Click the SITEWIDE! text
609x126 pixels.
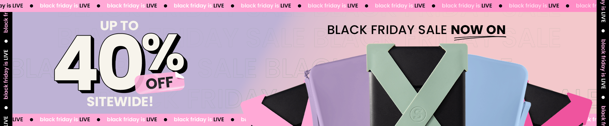(120, 102)
